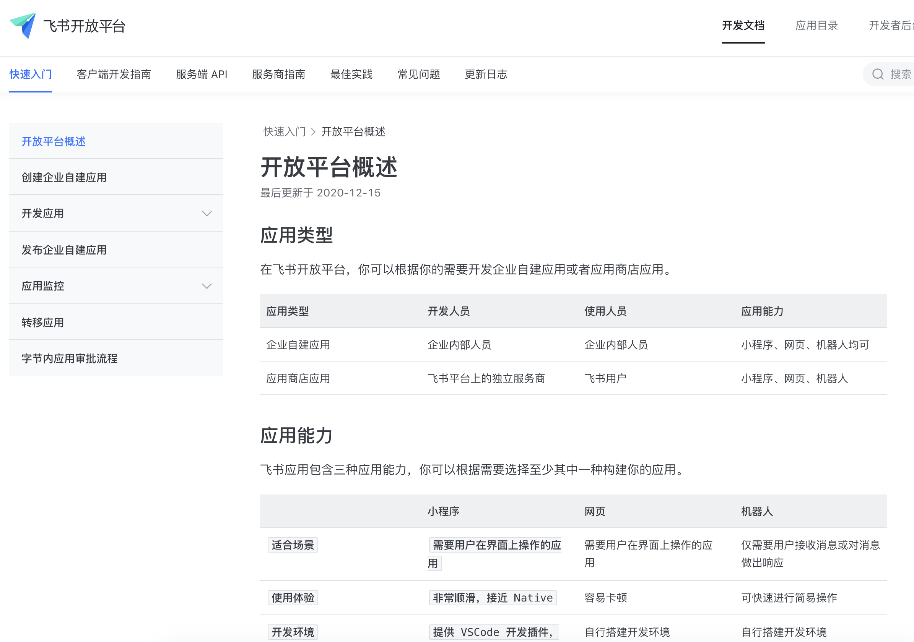Click the 应用商店应用 table cell
This screenshot has height=642, width=914.
coord(298,378)
